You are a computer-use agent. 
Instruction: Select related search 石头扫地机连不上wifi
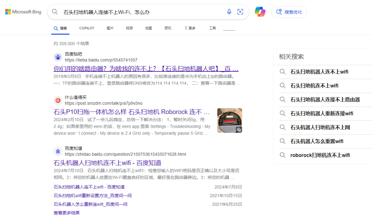click(314, 86)
